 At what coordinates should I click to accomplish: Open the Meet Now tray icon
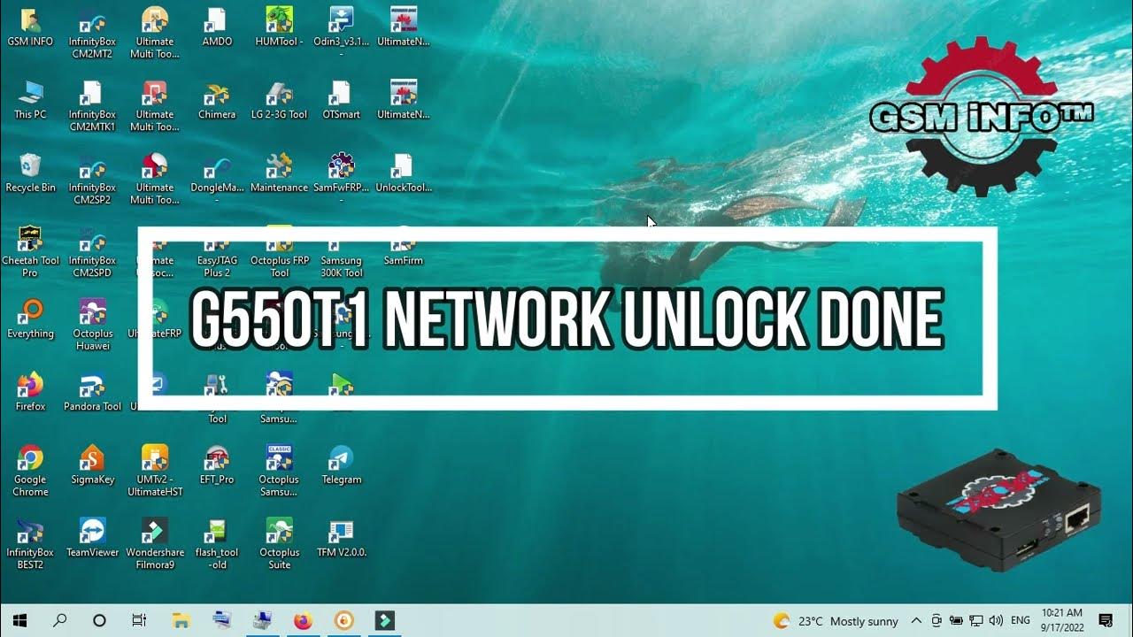pos(936,621)
